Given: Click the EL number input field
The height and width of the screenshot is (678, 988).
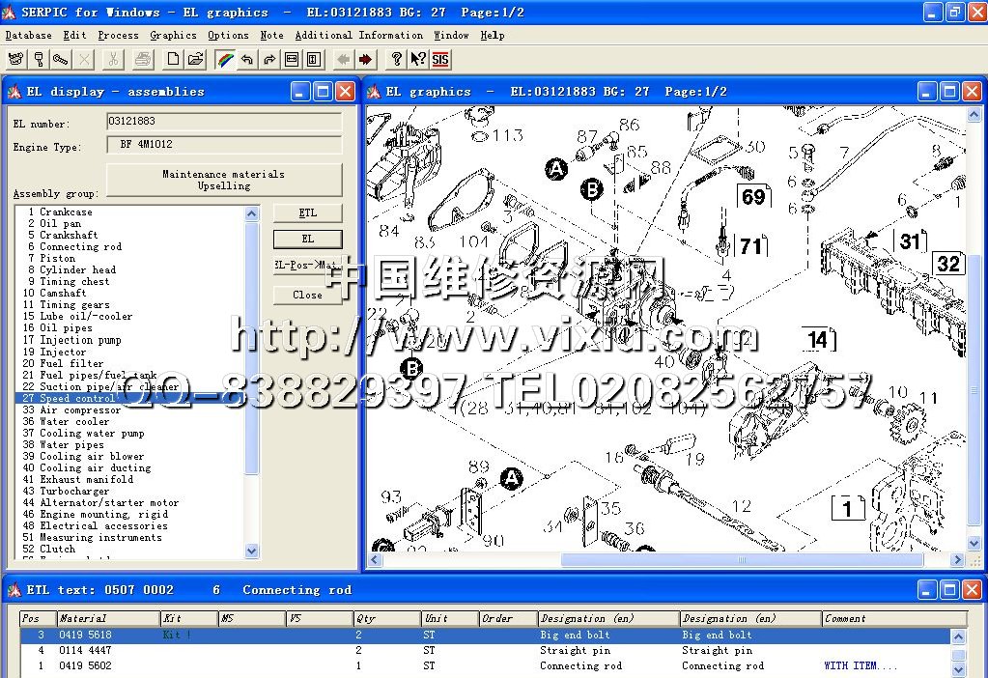Looking at the screenshot, I should [x=223, y=122].
